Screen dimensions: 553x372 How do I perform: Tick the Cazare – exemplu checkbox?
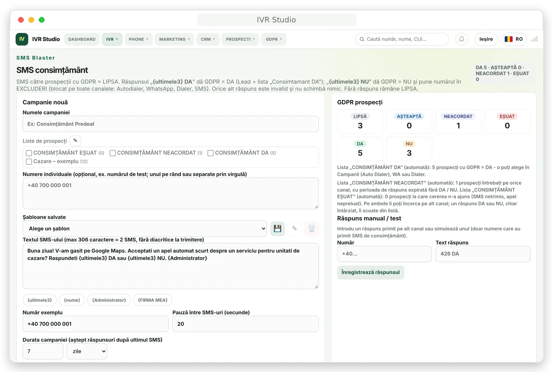pos(29,161)
